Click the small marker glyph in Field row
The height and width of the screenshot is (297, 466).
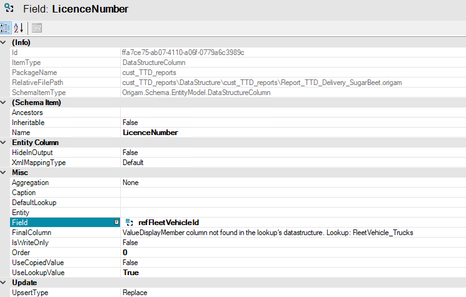(x=116, y=223)
